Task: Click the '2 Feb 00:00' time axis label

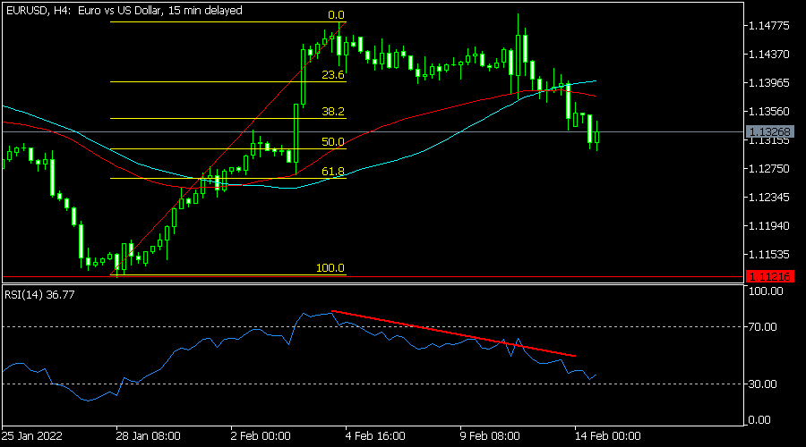Action: pyautogui.click(x=261, y=436)
